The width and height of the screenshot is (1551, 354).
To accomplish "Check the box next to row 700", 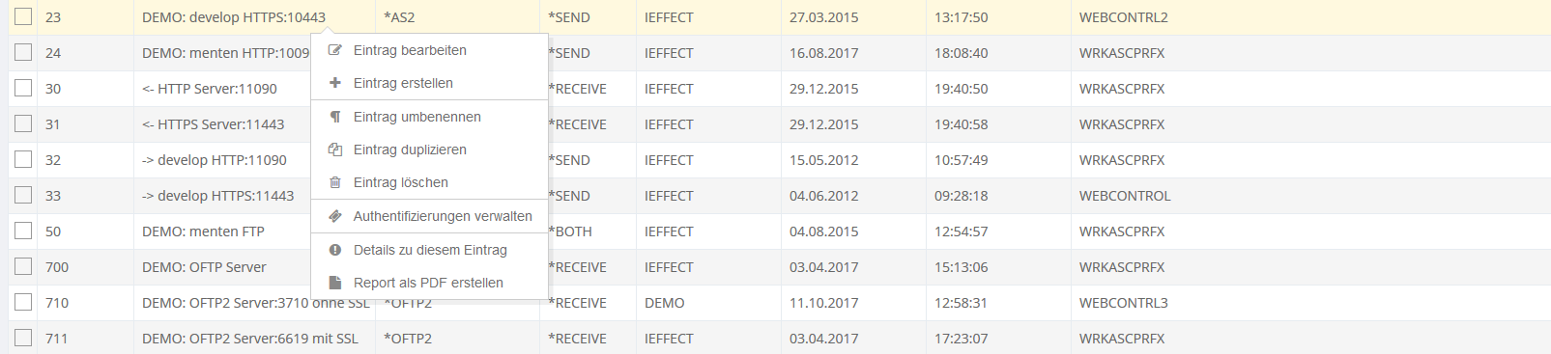I will [x=23, y=266].
